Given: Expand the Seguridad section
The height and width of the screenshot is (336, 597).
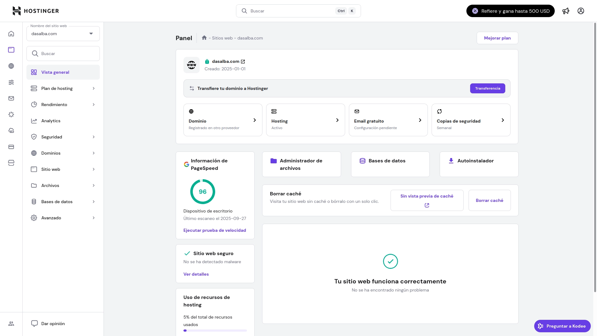Looking at the screenshot, I should pos(63,137).
